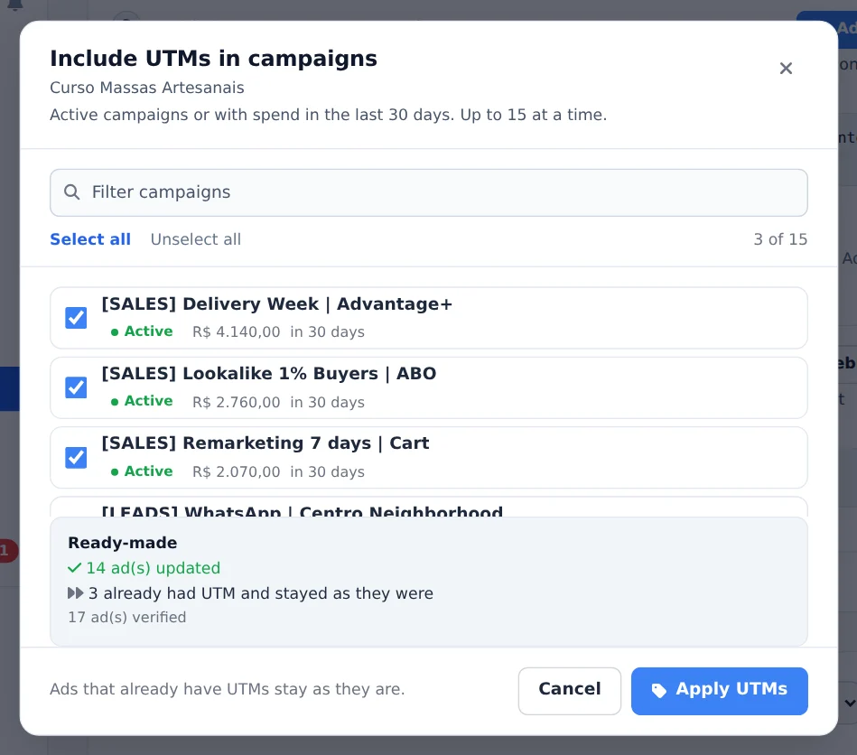Uncheck Lookalike 1% Buyers ABO campaign
Screen dimensions: 857x755
point(76,387)
